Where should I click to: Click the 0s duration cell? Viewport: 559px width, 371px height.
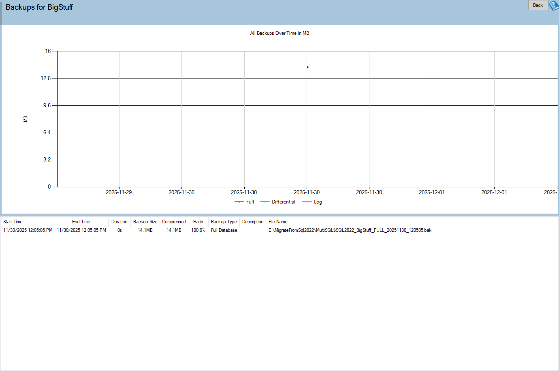119,230
